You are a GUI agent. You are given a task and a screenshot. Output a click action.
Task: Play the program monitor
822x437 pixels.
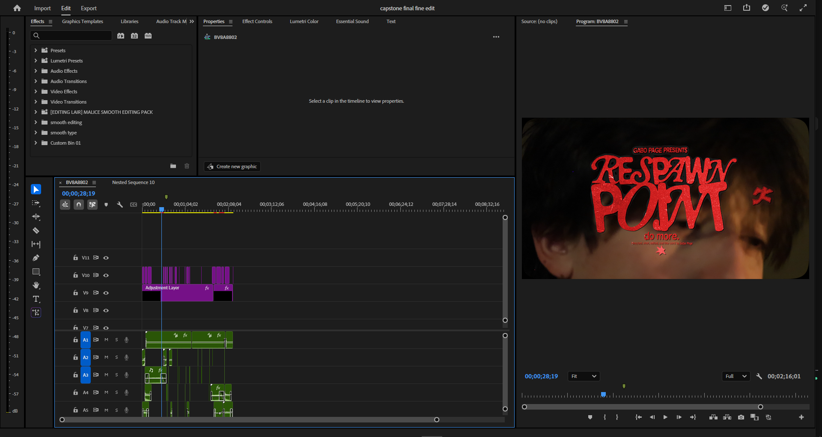[665, 417]
